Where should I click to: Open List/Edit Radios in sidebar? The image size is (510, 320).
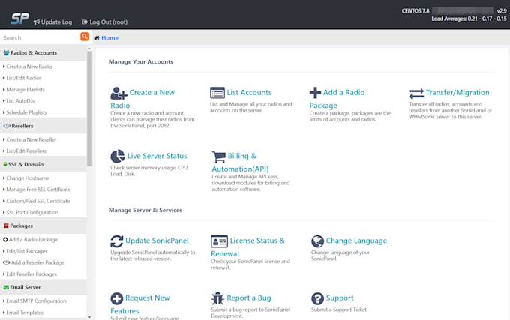pos(24,78)
